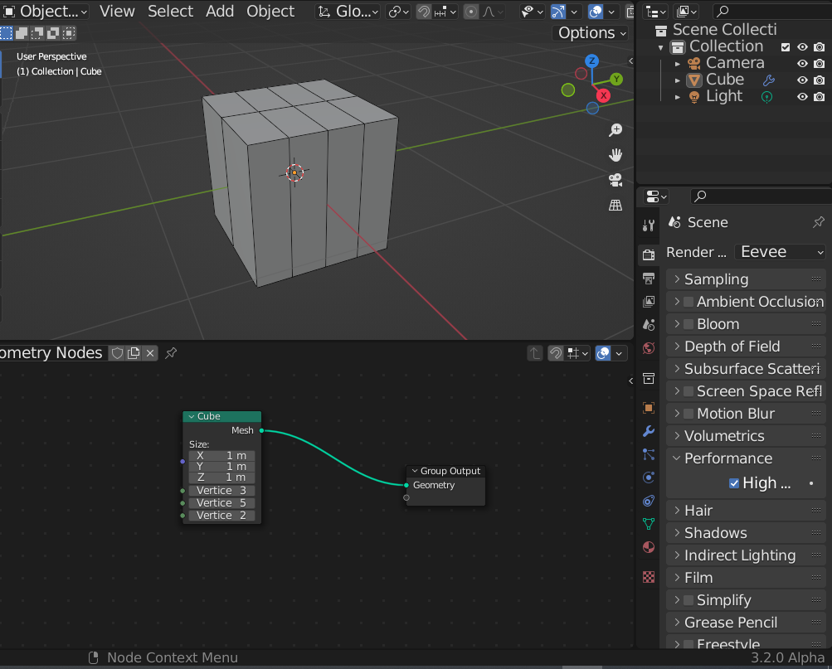This screenshot has height=669, width=832.
Task: Open the Object menu in the viewport
Action: (270, 11)
